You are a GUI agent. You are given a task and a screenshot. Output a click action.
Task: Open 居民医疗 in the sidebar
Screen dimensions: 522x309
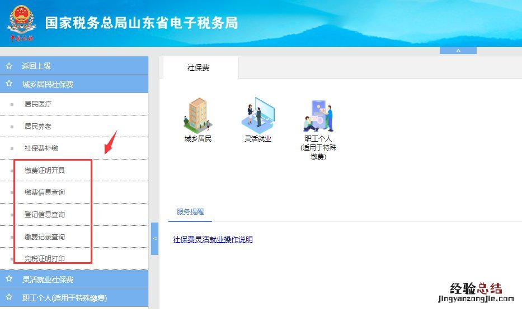(38, 104)
